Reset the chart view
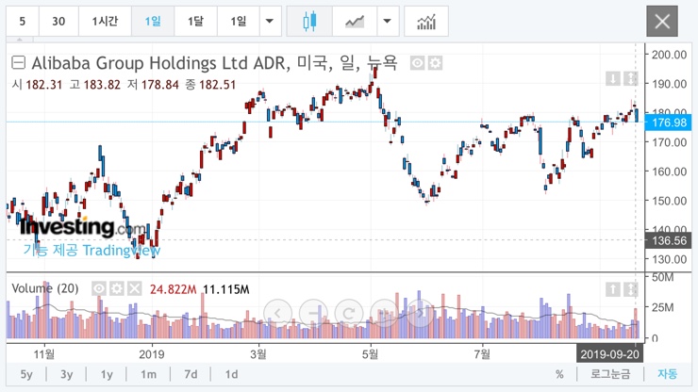 coord(349,313)
